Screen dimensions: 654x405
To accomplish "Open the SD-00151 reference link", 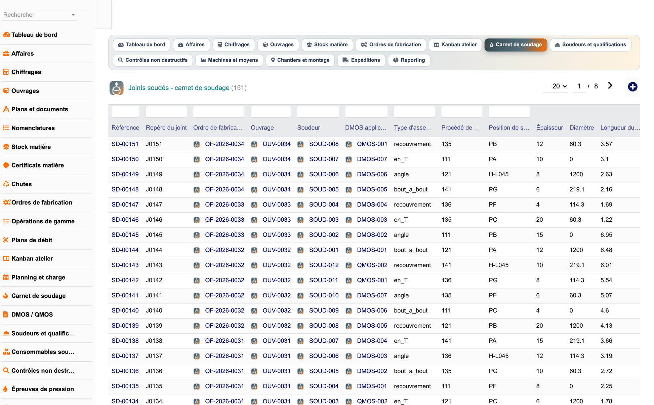I will coord(125,144).
